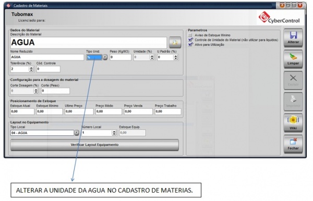This screenshot has height=201, width=313.
Task: Expand the Tipo Local dropdown arrow
Action: click(x=77, y=133)
